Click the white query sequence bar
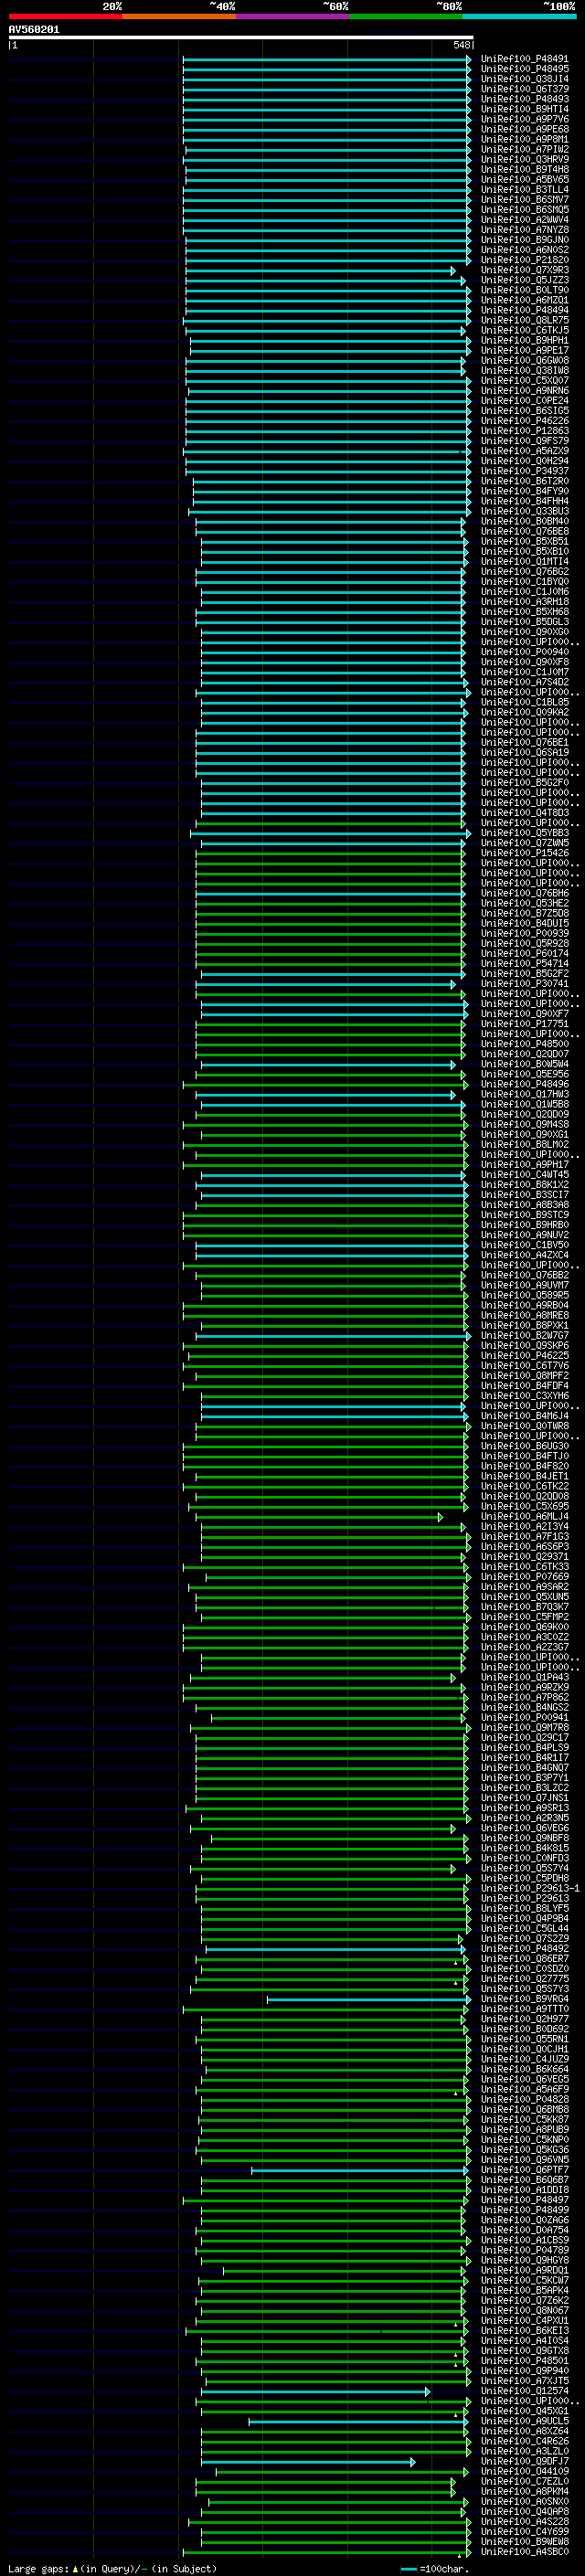Viewport: 585px width, 2576px height. pos(241,38)
